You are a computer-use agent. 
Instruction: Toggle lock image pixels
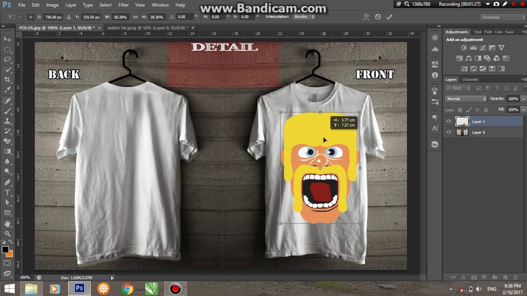click(469, 110)
